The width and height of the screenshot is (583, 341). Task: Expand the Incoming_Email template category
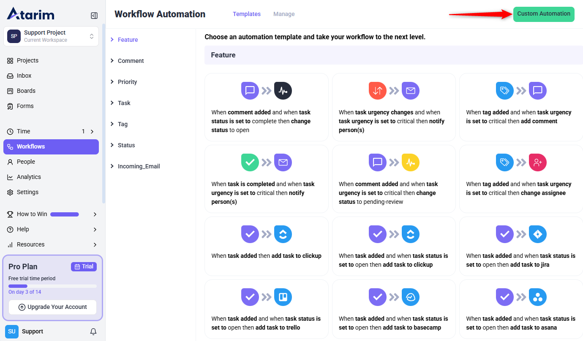point(139,166)
